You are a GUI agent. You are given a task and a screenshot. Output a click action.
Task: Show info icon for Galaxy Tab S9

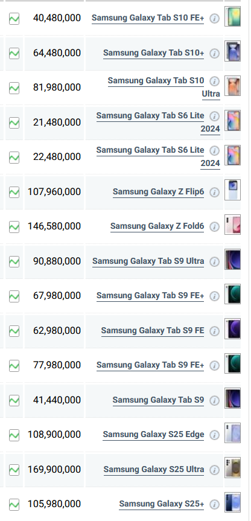[x=214, y=400]
